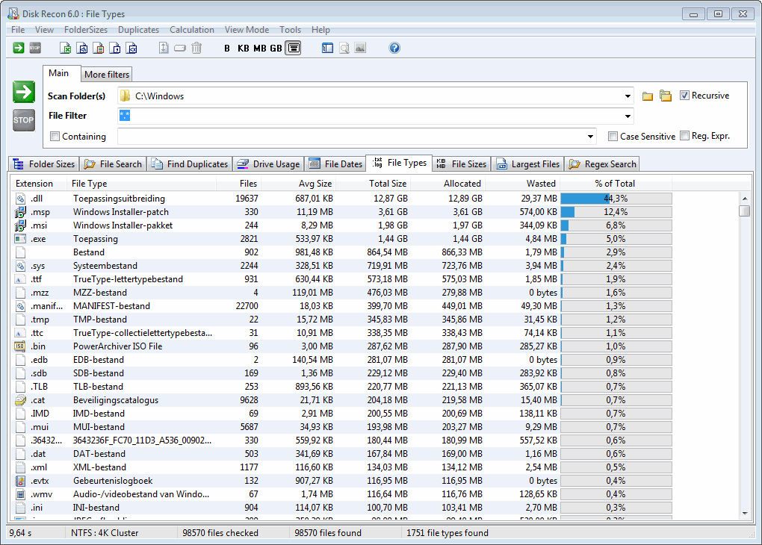The image size is (762, 545).
Task: Click the 44,3% progress bar for .dll
Action: tap(616, 198)
